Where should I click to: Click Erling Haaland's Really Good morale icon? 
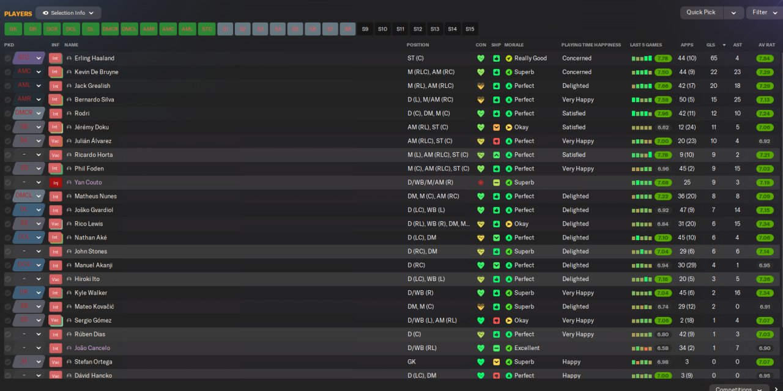pyautogui.click(x=508, y=58)
